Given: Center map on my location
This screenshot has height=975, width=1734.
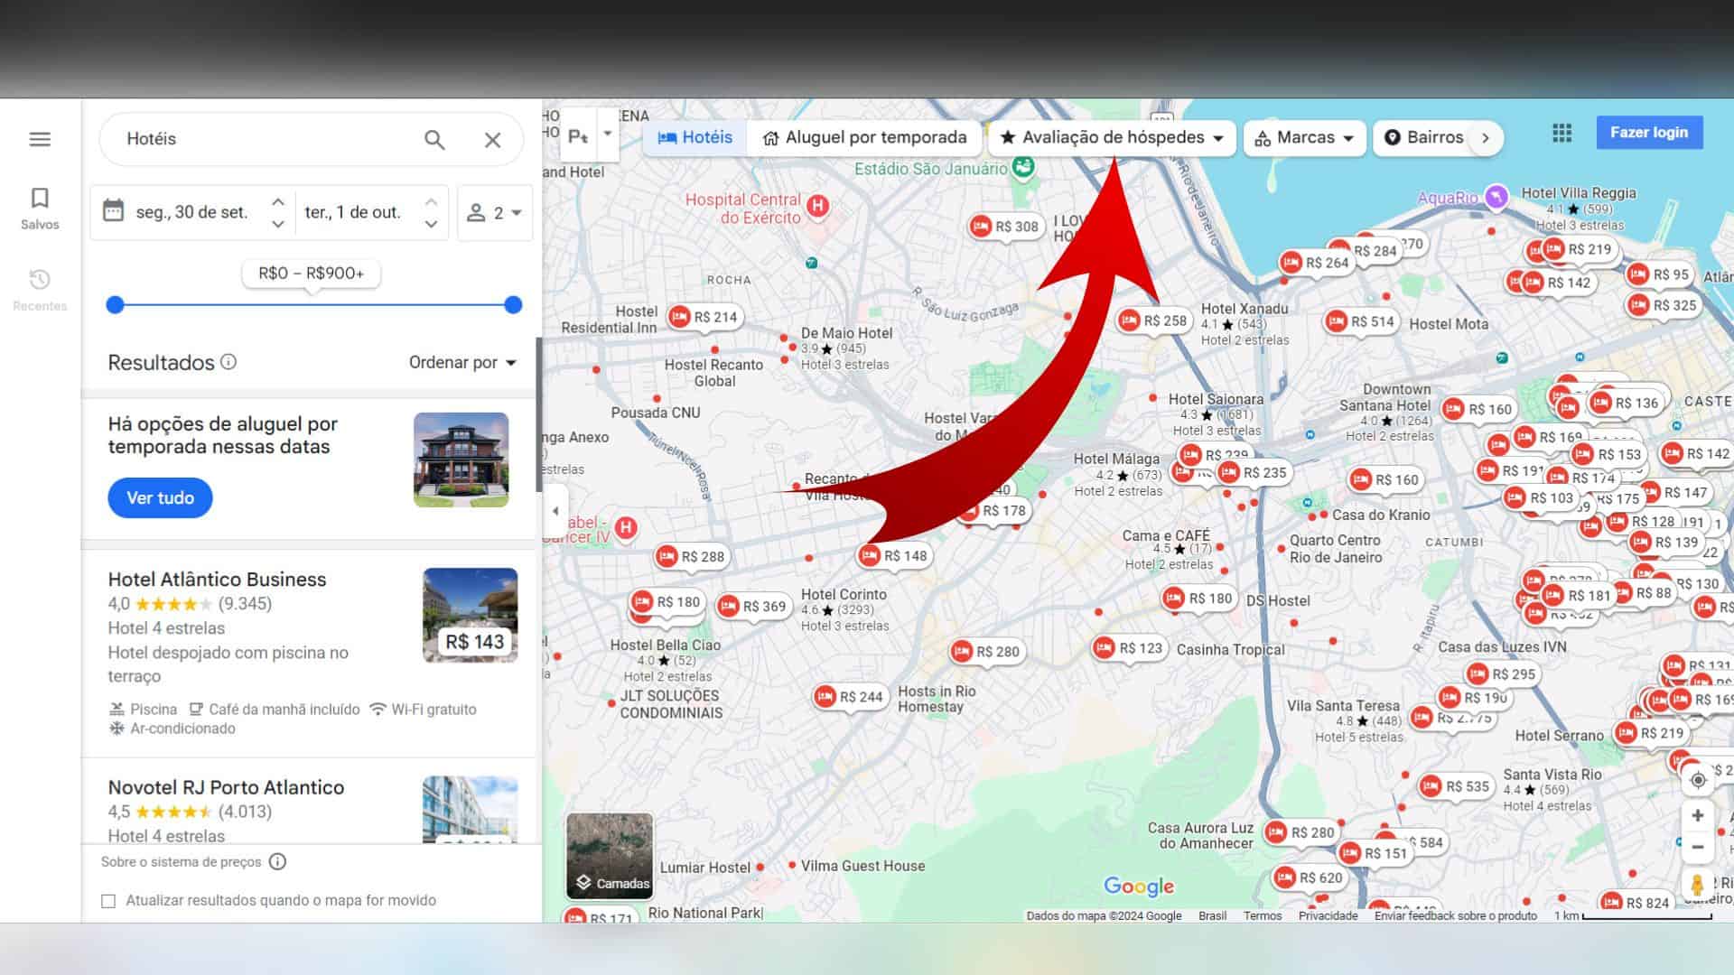Looking at the screenshot, I should coord(1698,780).
